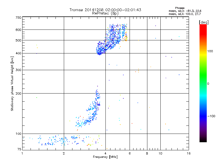The width and height of the screenshot is (222, 167).
Task: Click the y-axis tick label "75"
Action: [x=19, y=149]
